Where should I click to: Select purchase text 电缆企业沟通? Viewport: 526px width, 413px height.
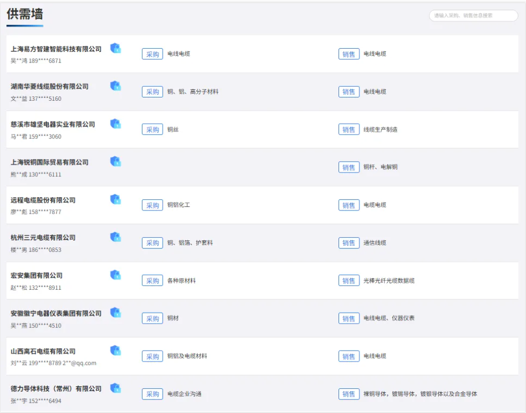pyautogui.click(x=184, y=394)
